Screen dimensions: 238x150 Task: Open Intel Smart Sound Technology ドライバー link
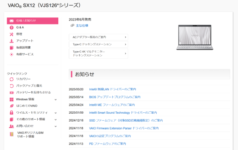[123, 112]
